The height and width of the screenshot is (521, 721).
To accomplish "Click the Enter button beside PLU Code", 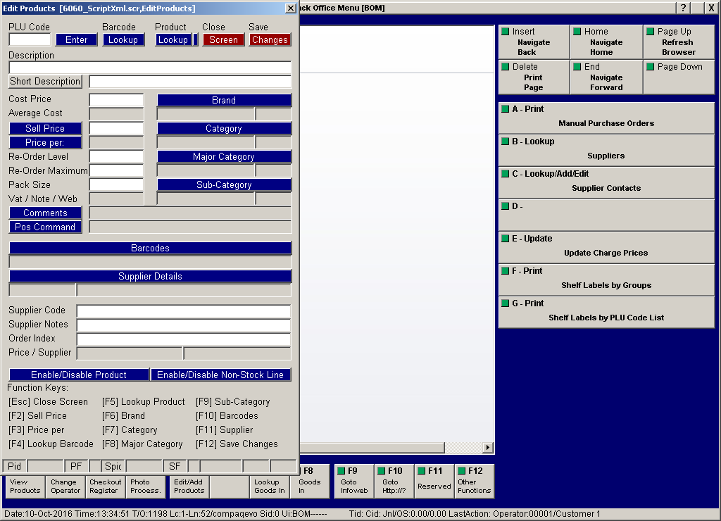I will pos(76,40).
